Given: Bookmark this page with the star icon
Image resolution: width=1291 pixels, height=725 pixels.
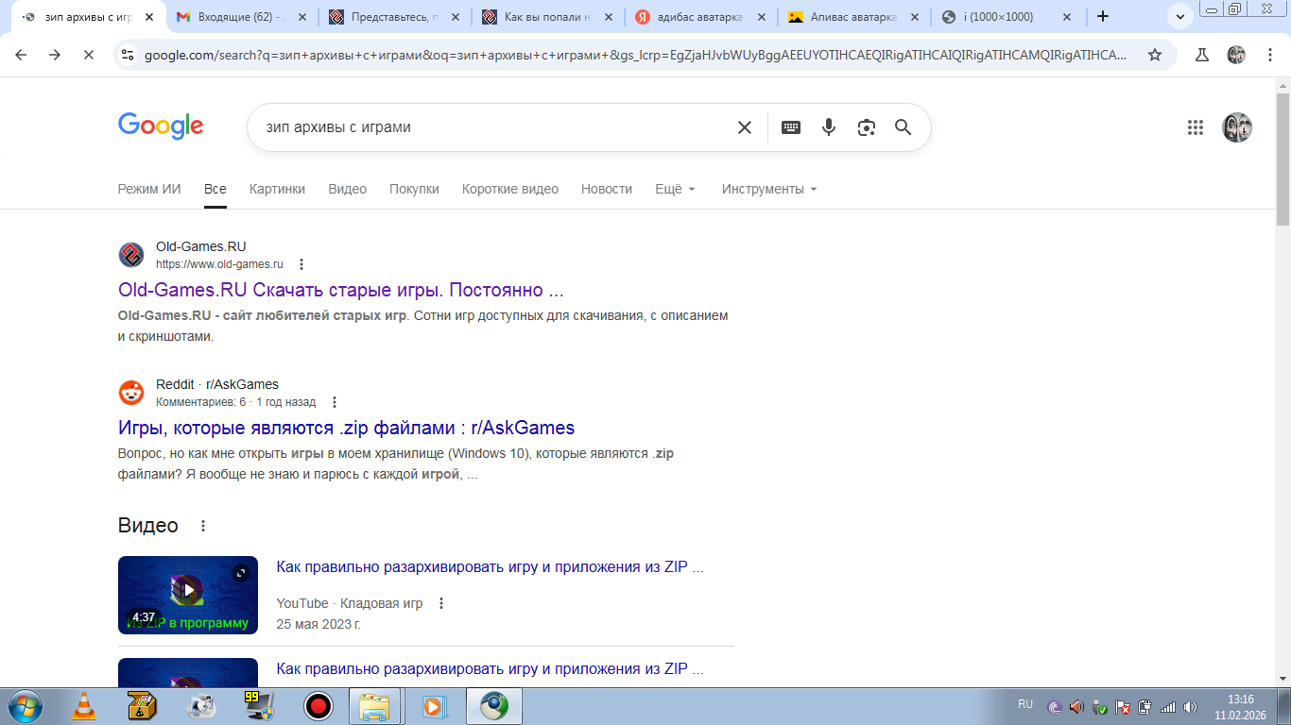Looking at the screenshot, I should (x=1155, y=55).
